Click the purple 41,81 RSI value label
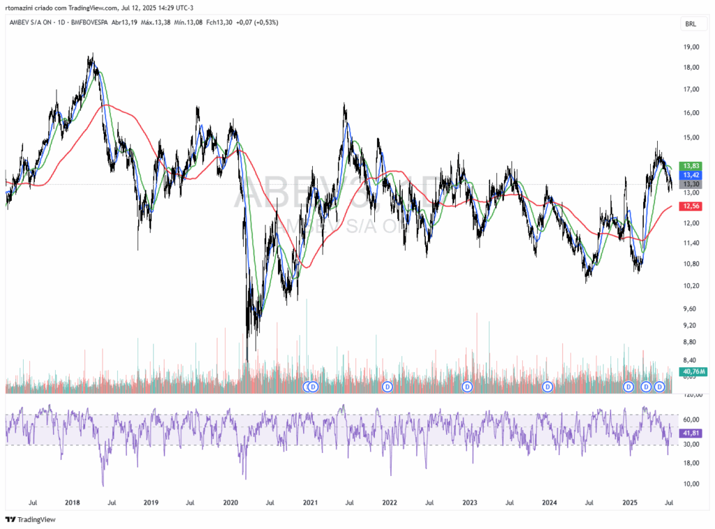715x529 pixels. pos(691,433)
